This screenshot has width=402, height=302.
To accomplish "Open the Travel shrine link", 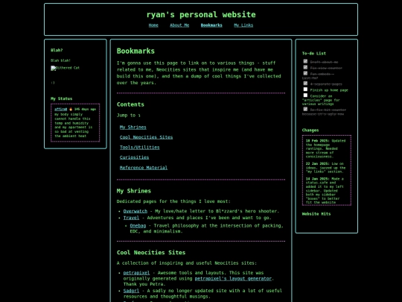I will click(131, 218).
